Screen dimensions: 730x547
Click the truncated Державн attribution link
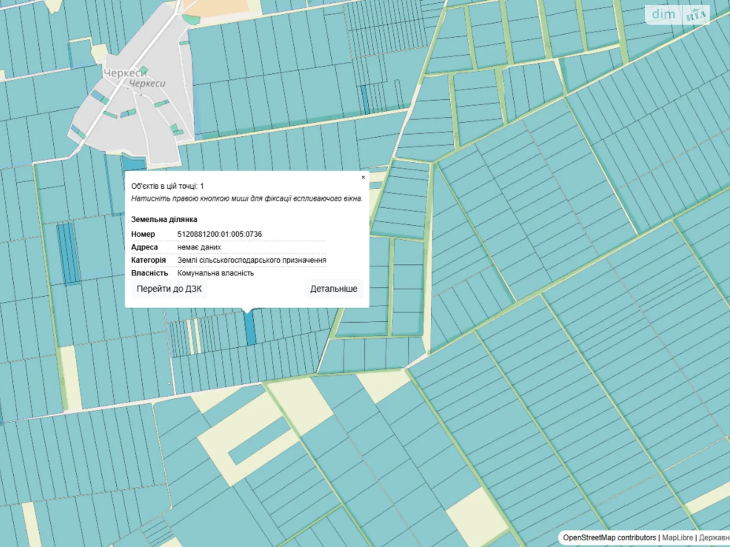714,537
